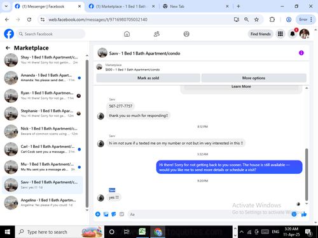Screen dimensions: 318x238
Task: View site information icon in address bar
Action: 43,20
